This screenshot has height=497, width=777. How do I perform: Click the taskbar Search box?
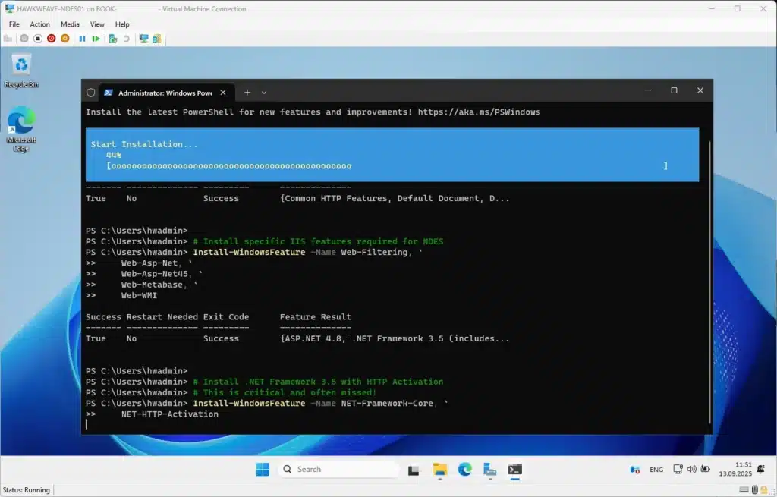[x=338, y=470]
